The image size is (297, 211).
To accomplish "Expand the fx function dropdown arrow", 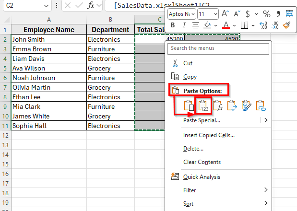I will (x=99, y=6).
